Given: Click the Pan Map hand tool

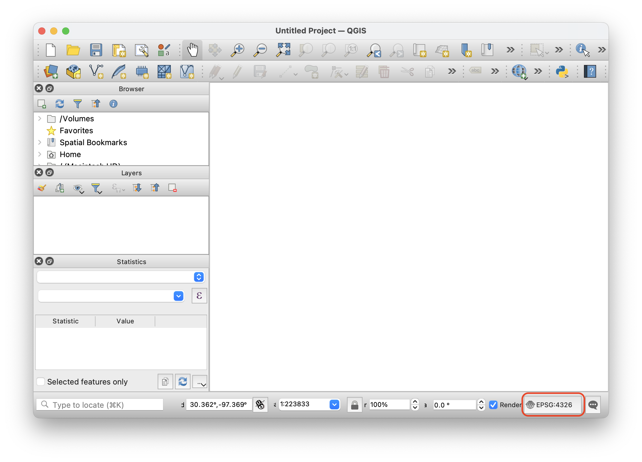Looking at the screenshot, I should (193, 50).
